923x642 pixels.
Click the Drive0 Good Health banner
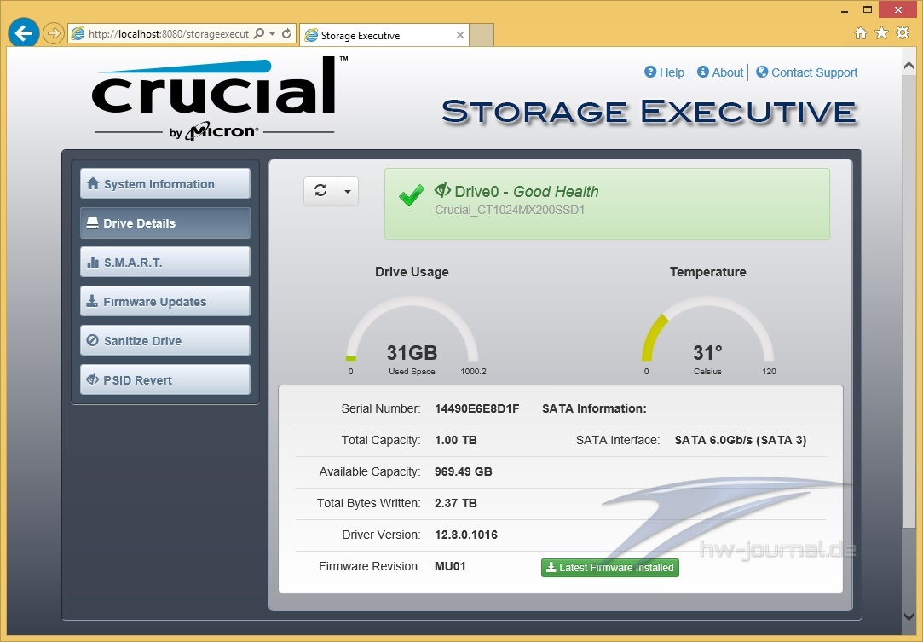pyautogui.click(x=607, y=204)
